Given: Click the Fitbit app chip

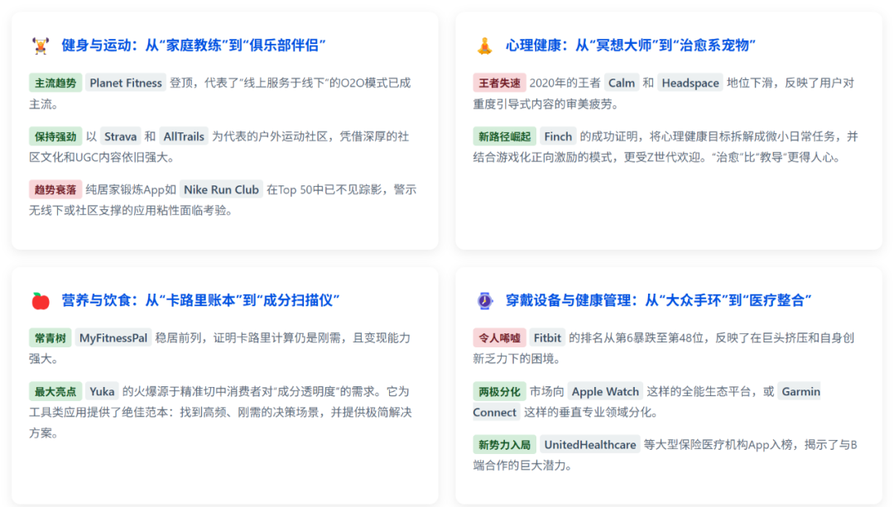Looking at the screenshot, I should pyautogui.click(x=547, y=338).
